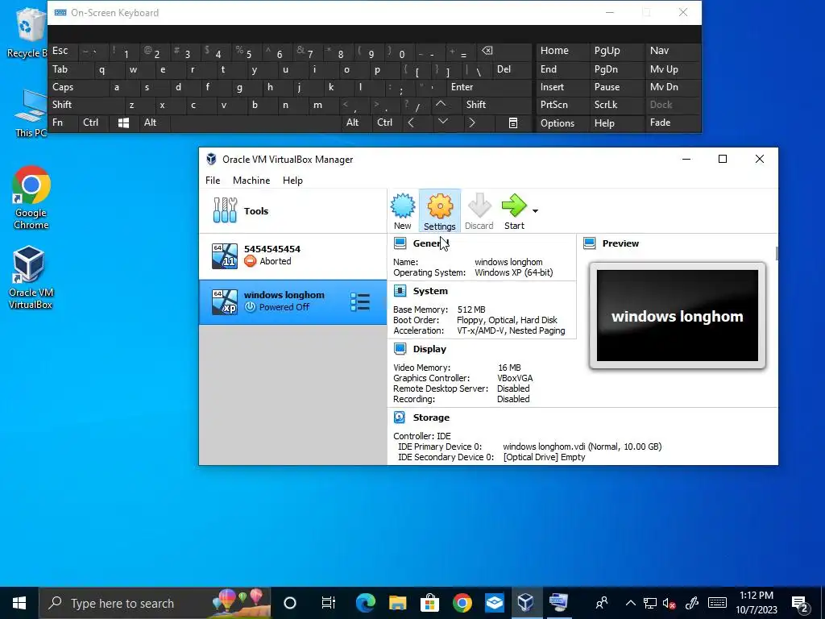Screen dimensions: 825x619
Task: Open the Google Chrome desktop shortcut
Action: pos(31,198)
